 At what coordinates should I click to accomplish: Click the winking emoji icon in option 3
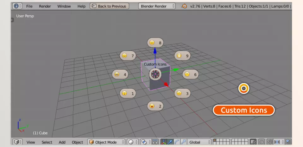click(179, 93)
